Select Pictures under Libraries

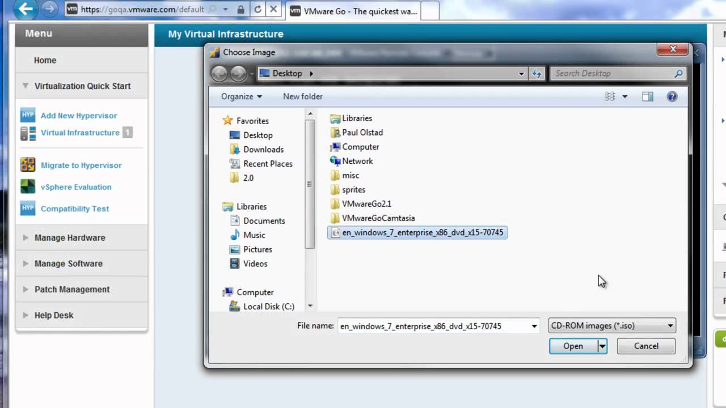pyautogui.click(x=251, y=249)
